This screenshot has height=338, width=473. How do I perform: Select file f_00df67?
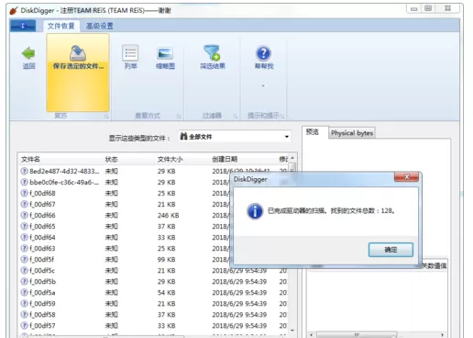point(42,204)
